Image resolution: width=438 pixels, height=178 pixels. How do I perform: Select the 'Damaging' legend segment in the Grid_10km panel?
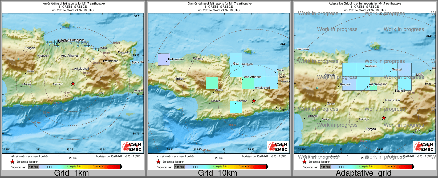click(245, 167)
